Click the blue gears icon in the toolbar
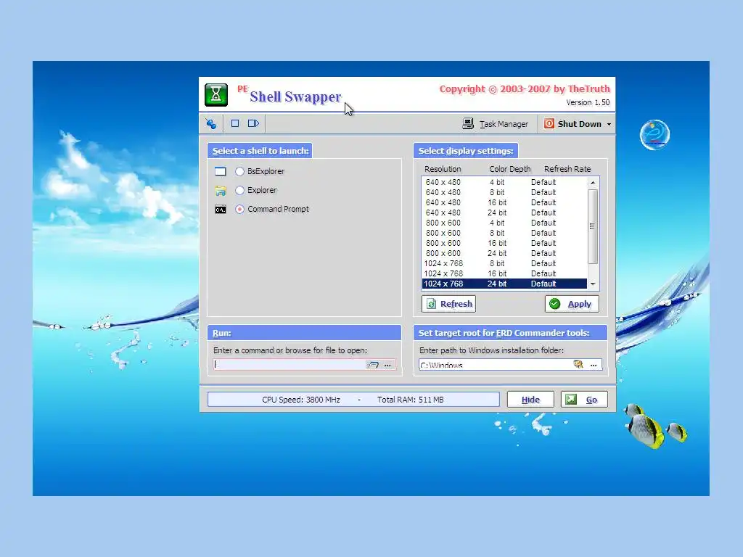 tap(211, 124)
